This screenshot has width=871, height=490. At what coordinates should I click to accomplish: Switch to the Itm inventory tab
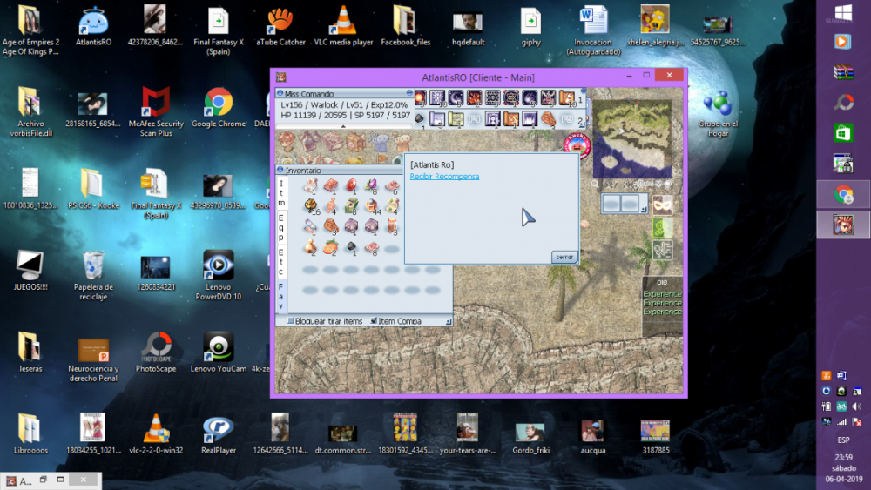[281, 193]
